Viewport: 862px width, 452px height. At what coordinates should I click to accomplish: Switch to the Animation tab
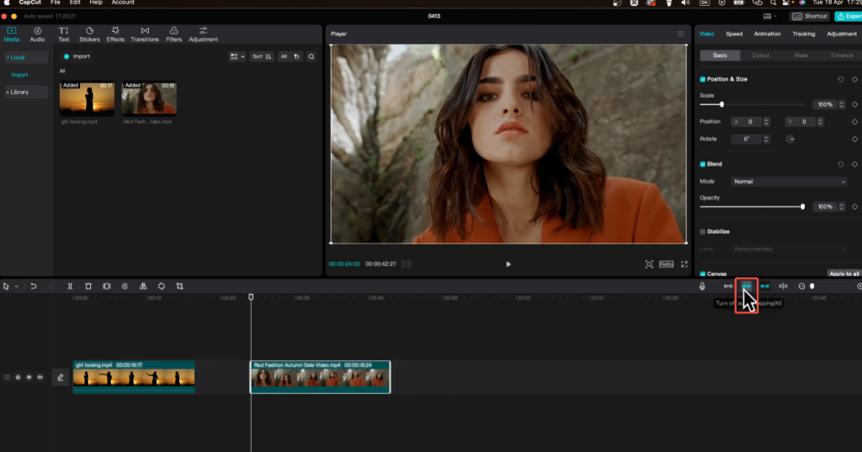(768, 35)
